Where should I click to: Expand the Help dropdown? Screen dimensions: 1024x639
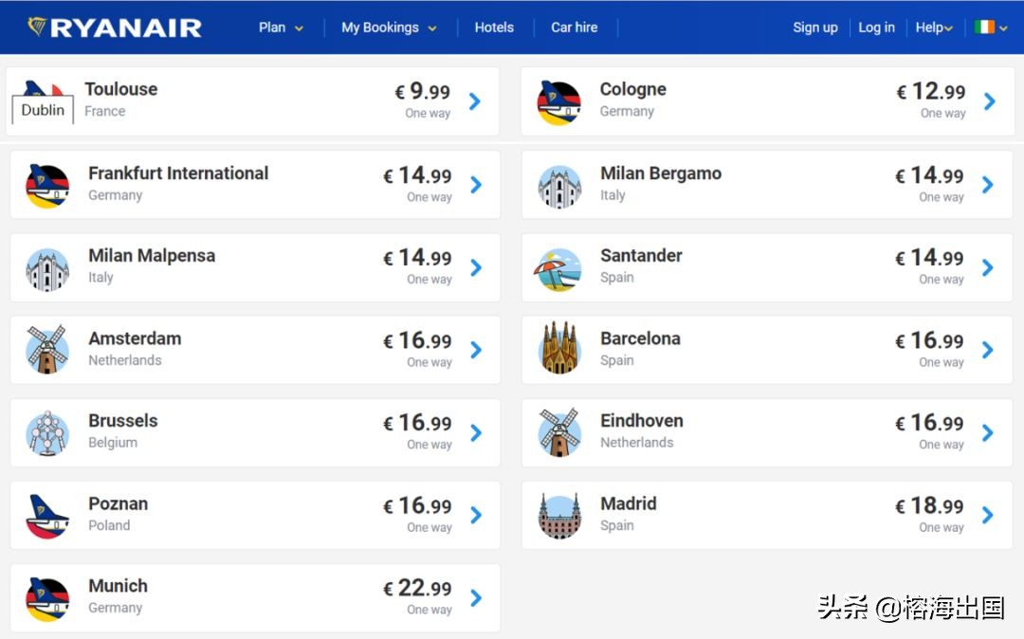pos(934,27)
